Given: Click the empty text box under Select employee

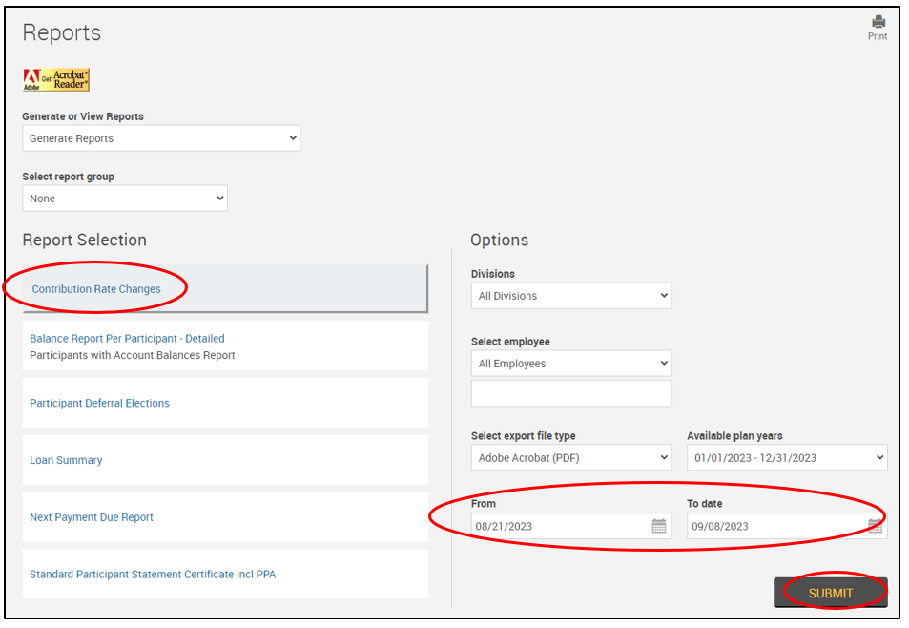Looking at the screenshot, I should [570, 394].
